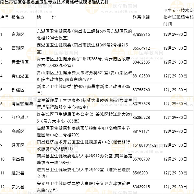Select phone number 86564912
The width and height of the screenshot is (194, 194).
click(x=141, y=48)
